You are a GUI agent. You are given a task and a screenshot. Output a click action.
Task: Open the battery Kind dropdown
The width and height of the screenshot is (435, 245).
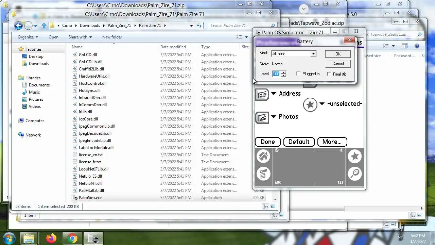313,54
